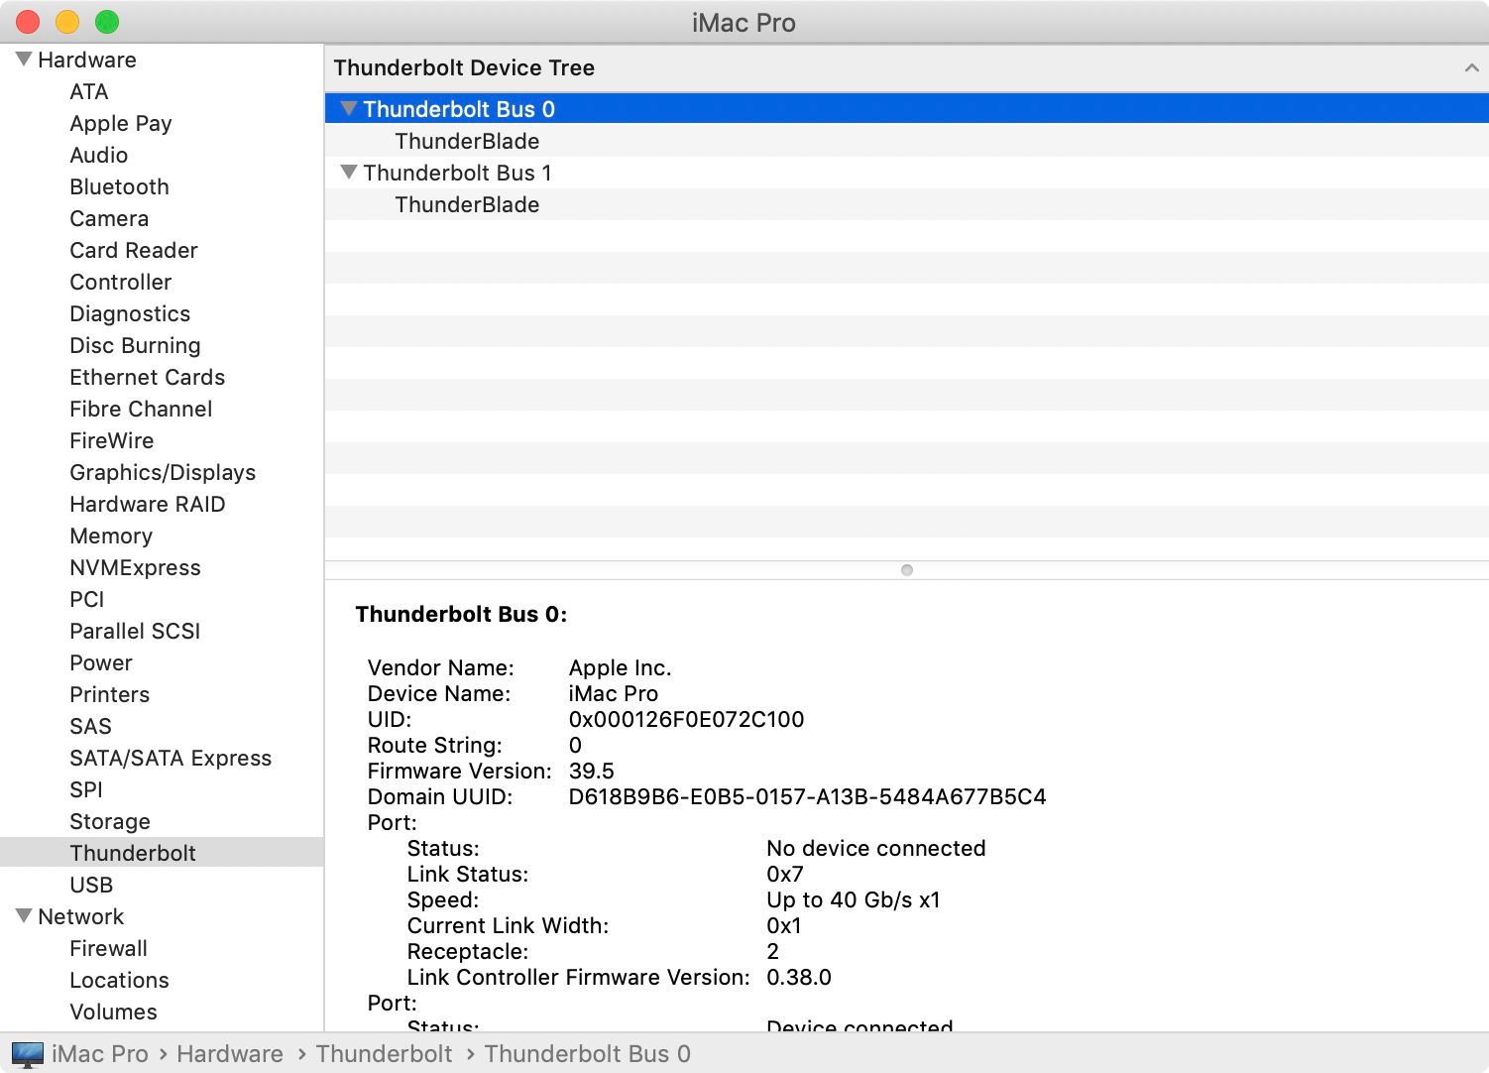Click the Network section label
The width and height of the screenshot is (1489, 1073).
point(81,916)
